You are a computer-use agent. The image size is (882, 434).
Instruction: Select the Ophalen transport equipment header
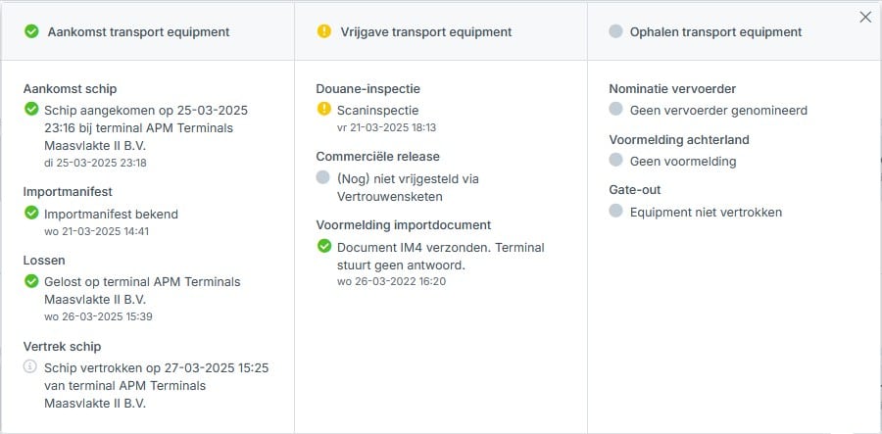tap(716, 31)
